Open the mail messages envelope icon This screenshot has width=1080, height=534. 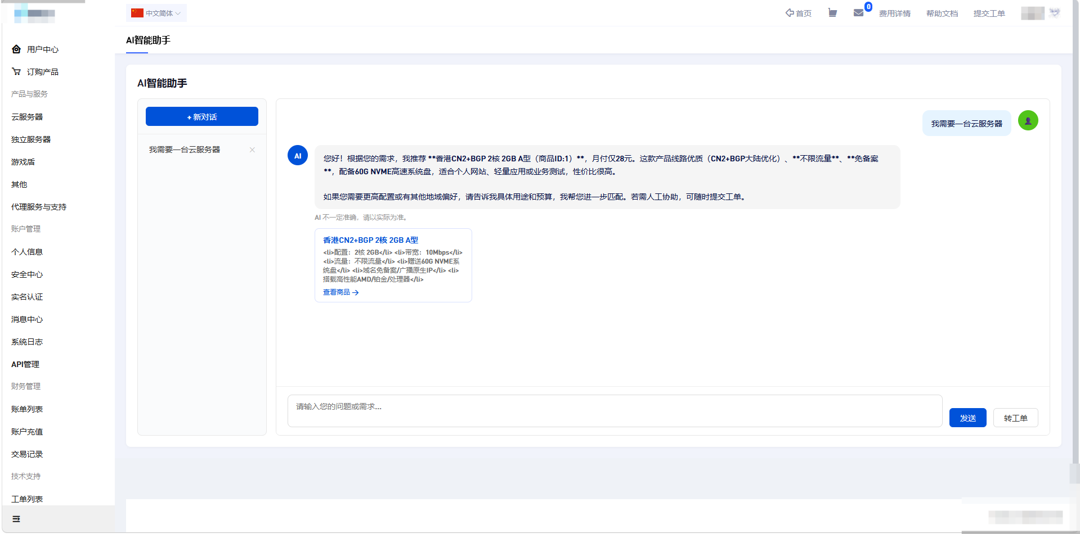point(858,13)
